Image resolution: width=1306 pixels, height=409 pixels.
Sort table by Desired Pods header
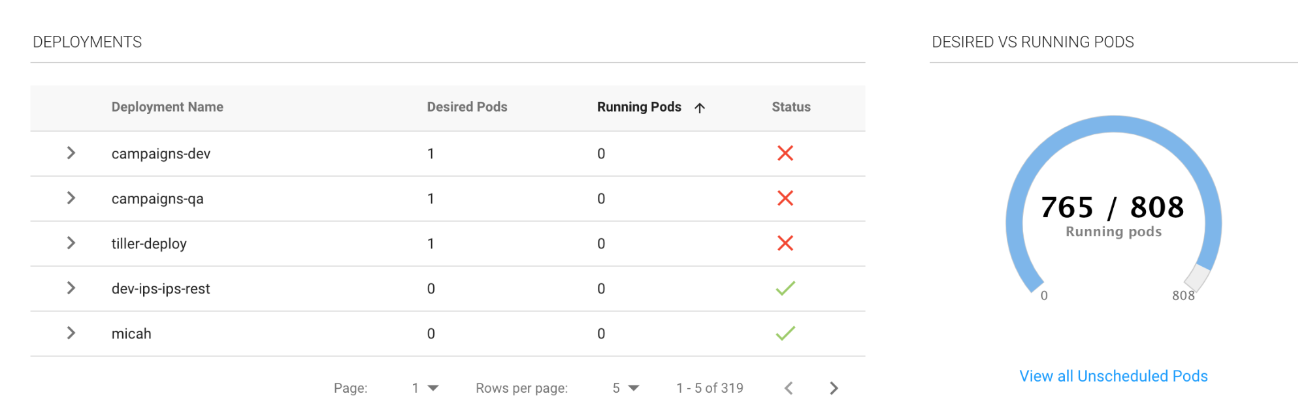(x=466, y=107)
